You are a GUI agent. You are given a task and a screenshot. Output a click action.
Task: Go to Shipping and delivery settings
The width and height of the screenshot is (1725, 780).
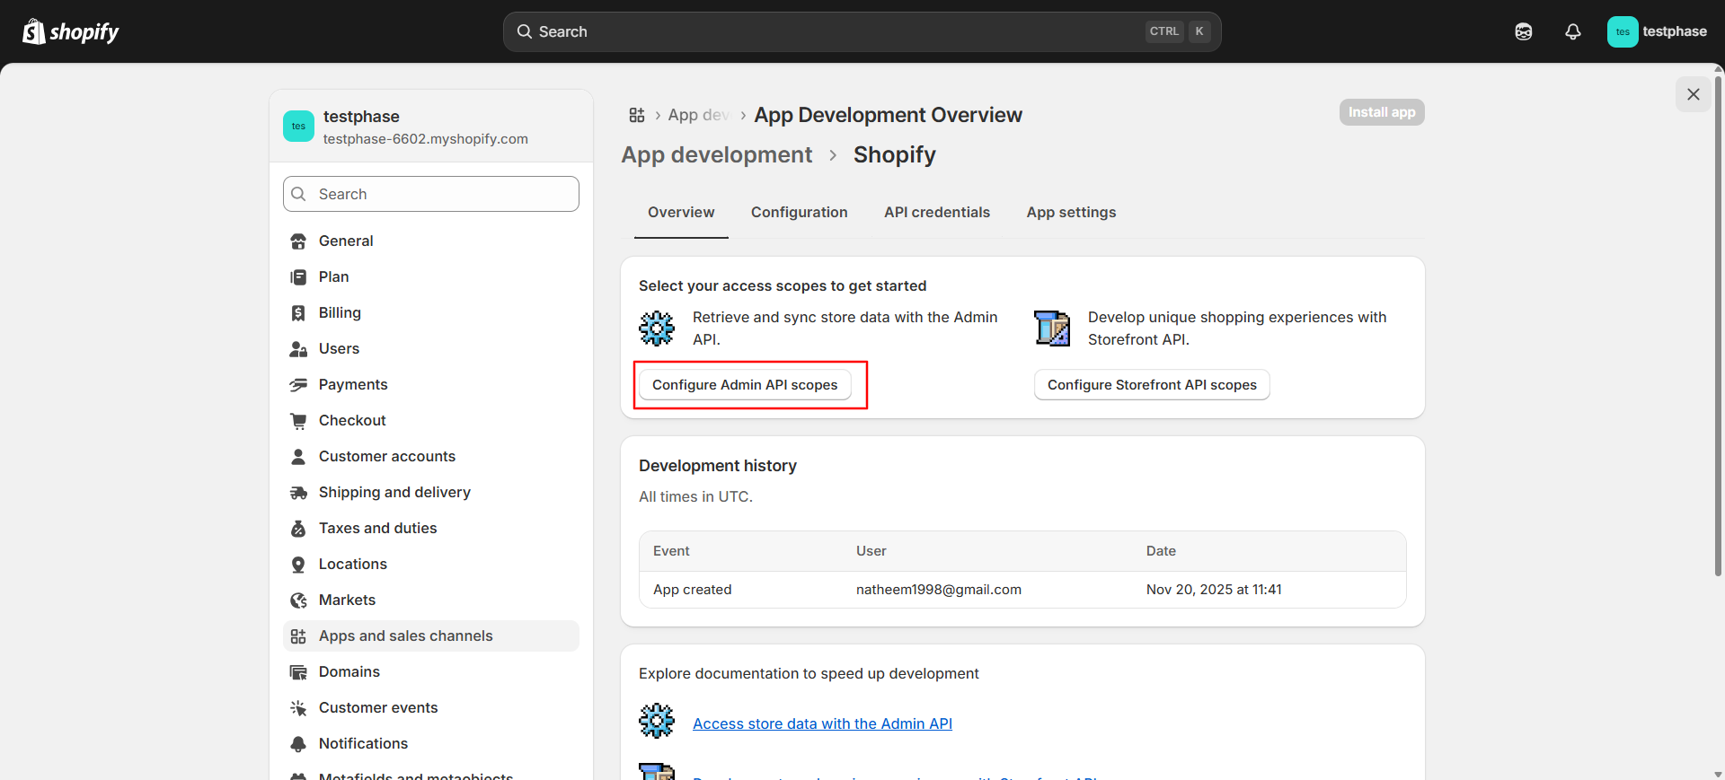[431, 492]
